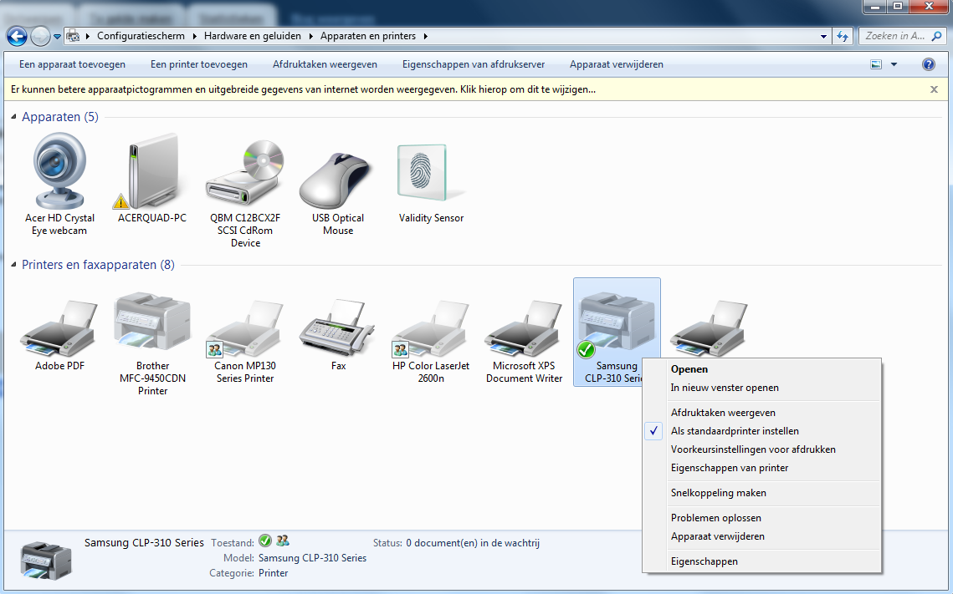Open the Acer HD Crystal Eye webcam device
The height and width of the screenshot is (594, 953).
(x=59, y=171)
